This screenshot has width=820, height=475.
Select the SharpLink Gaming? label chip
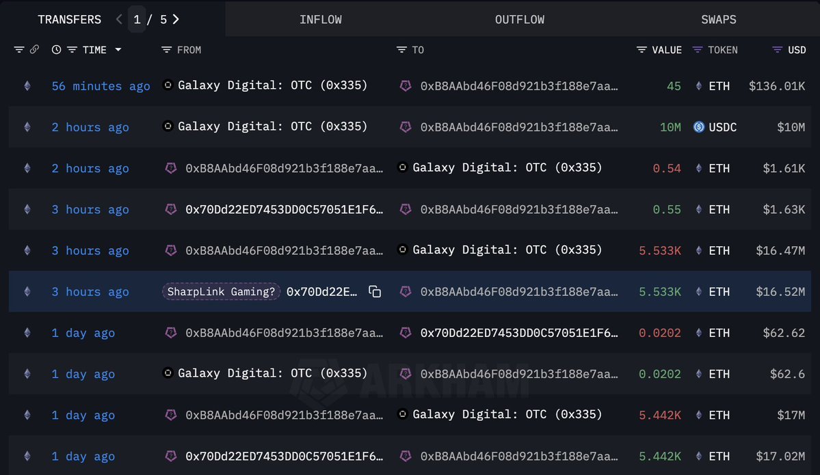tap(220, 291)
